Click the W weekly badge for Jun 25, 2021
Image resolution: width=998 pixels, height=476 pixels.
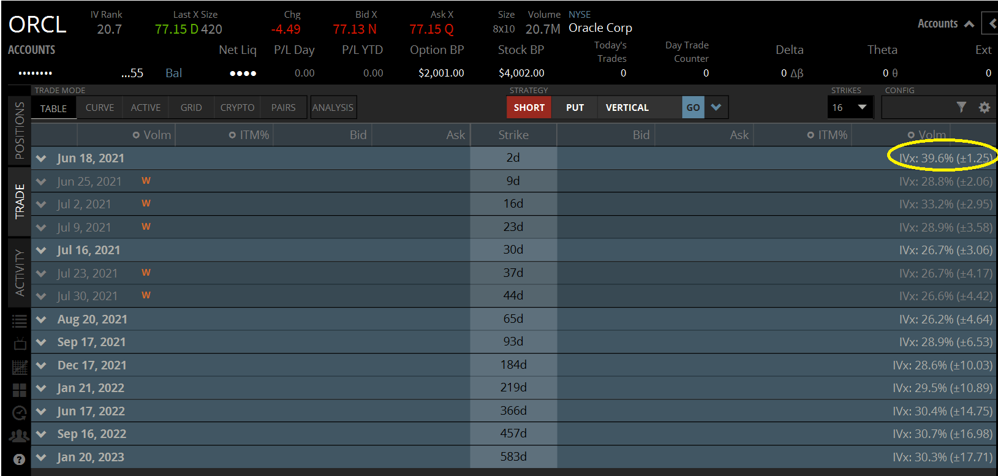click(146, 181)
